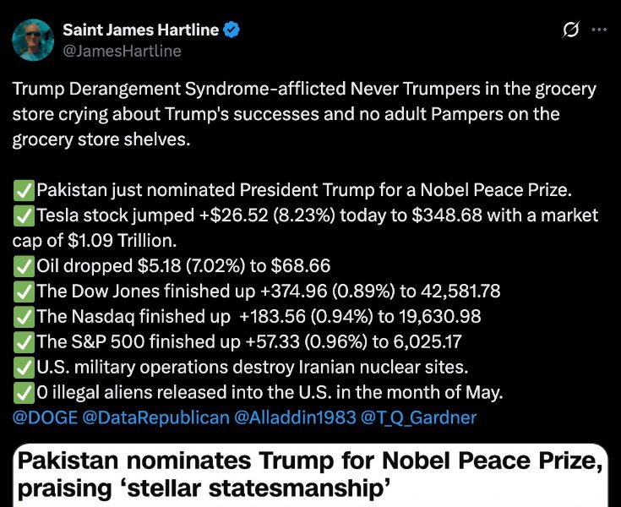Open the Grok slashed-circle icon
Image resolution: width=621 pixels, height=507 pixels.
point(570,30)
